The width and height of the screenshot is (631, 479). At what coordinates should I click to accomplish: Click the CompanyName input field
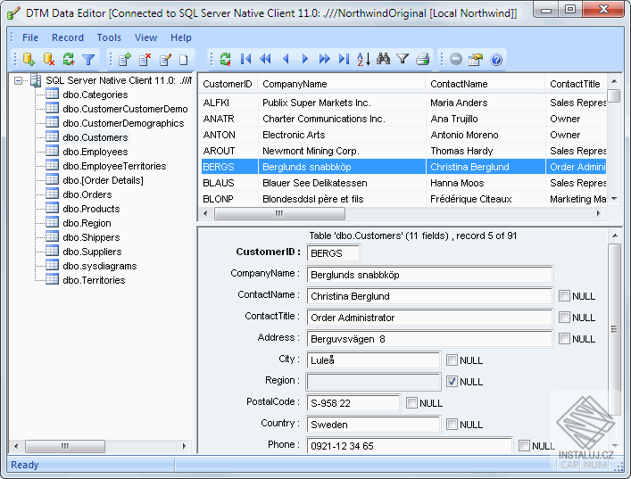(429, 275)
